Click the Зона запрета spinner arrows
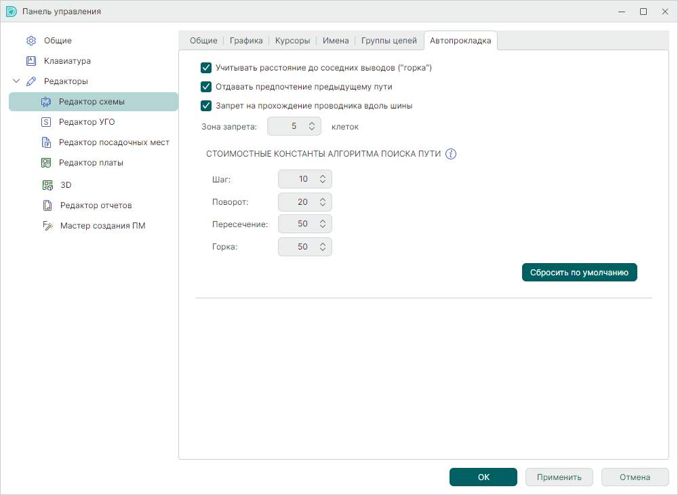678x495 pixels. [x=312, y=126]
